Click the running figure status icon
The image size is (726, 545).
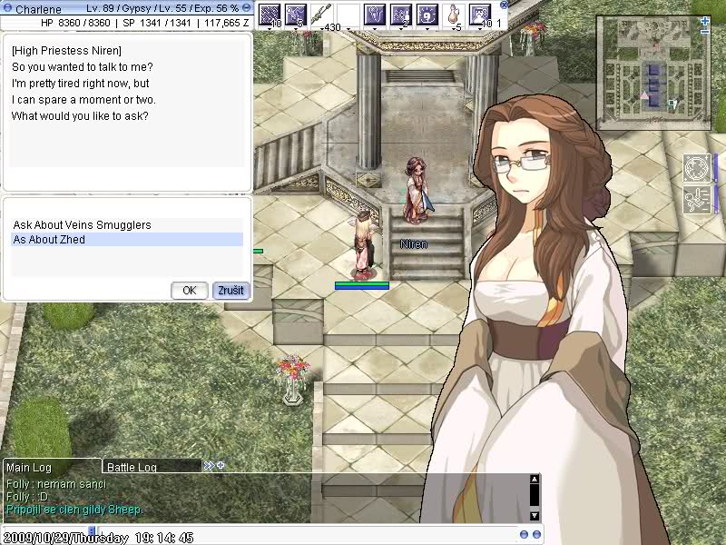pyautogui.click(x=696, y=200)
